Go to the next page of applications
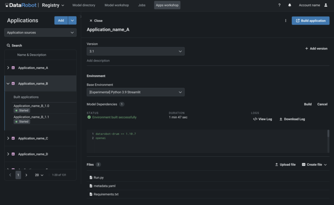Viewport: 334px width, 205px height. coord(26,175)
